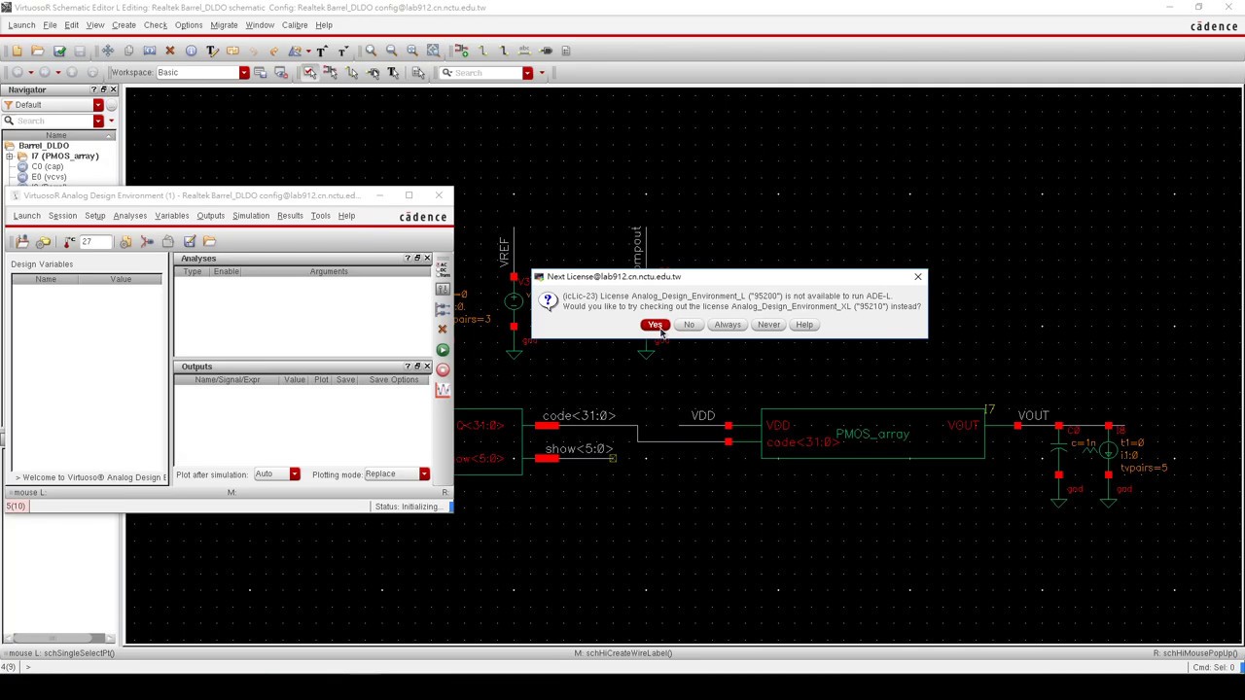Open the Outputs menu in ADE window
Image resolution: width=1245 pixels, height=700 pixels.
click(x=210, y=216)
